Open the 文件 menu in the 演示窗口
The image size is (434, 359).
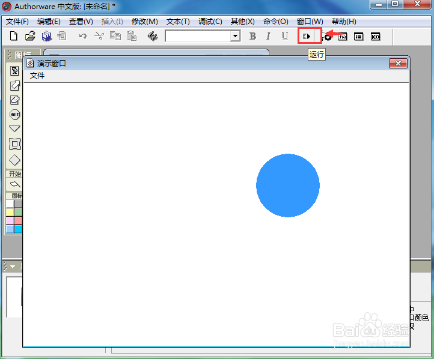point(37,76)
